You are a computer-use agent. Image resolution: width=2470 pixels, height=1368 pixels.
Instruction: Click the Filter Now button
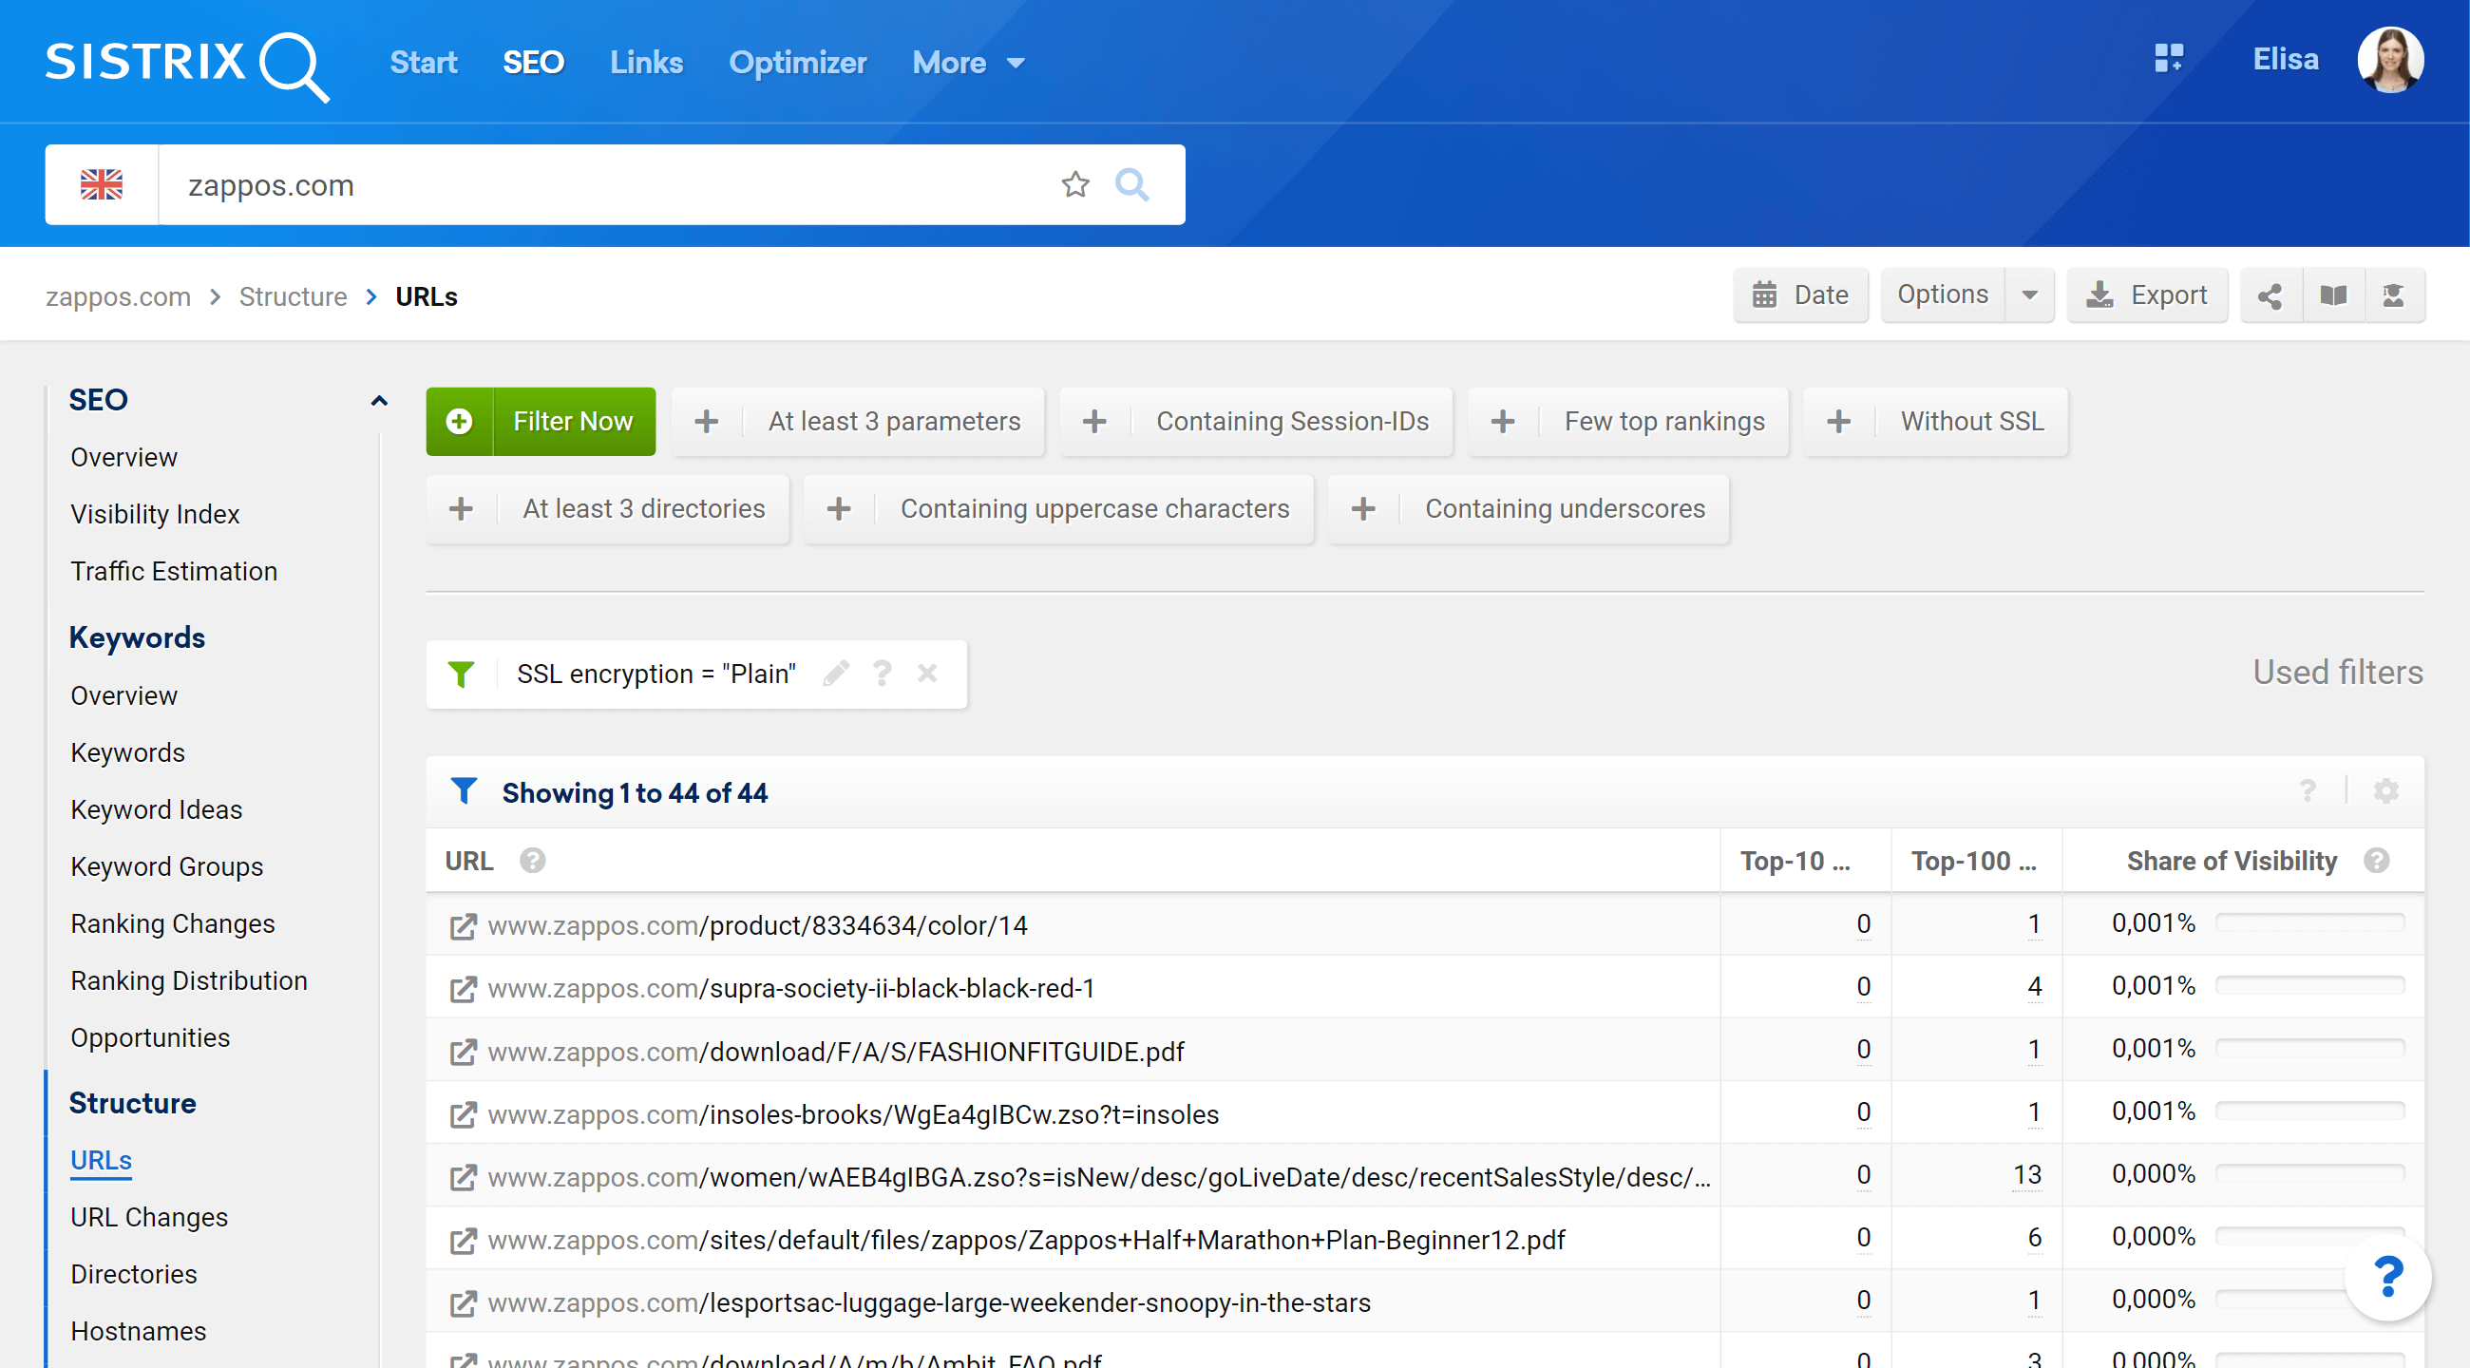541,421
